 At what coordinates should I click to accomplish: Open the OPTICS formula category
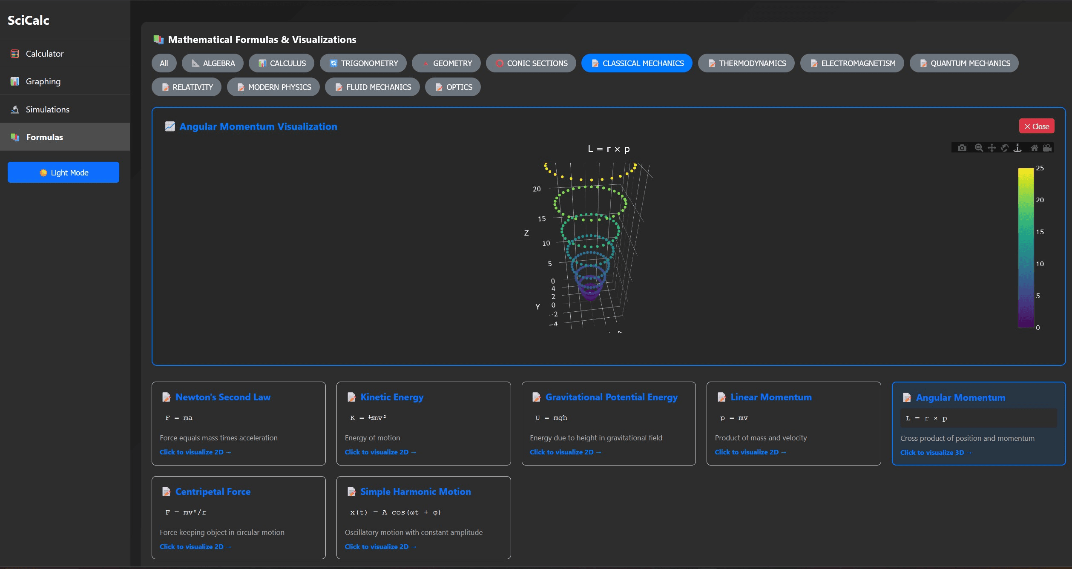pyautogui.click(x=453, y=87)
